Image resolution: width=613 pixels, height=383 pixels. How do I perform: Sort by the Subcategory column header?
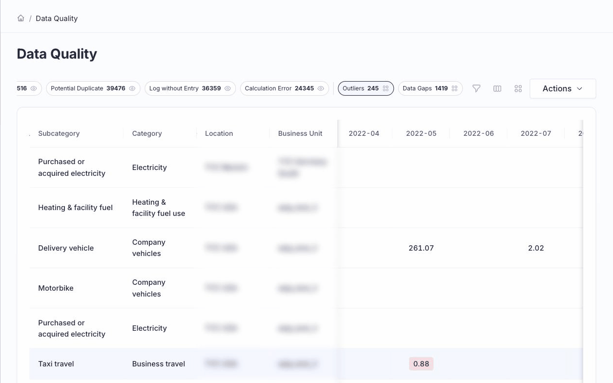(59, 133)
